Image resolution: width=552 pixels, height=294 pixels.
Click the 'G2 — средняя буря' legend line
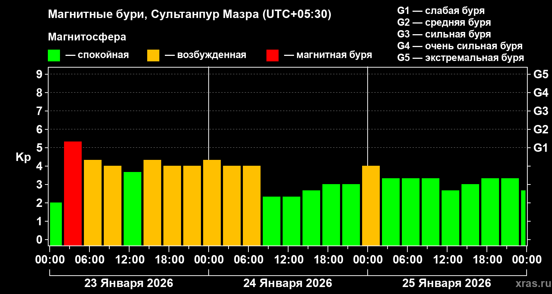(x=444, y=22)
